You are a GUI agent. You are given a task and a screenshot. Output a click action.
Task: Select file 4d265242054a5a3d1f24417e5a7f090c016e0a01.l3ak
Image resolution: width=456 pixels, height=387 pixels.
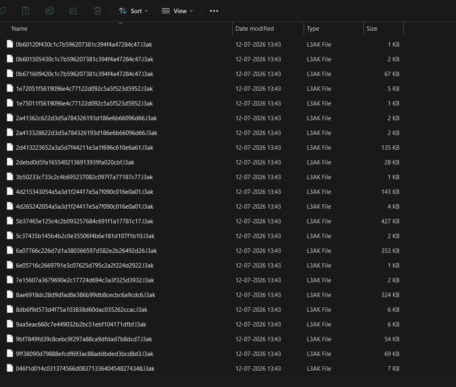(85, 207)
